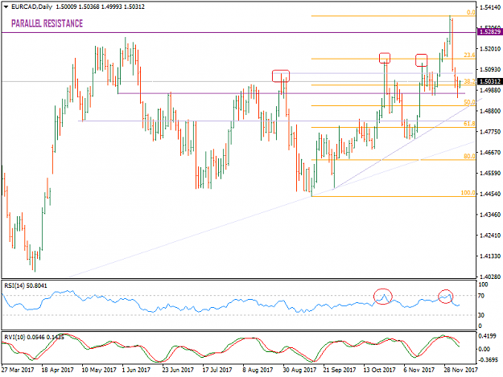Click the 17 Jul 2017 date label
Image resolution: width=503 pixels, height=377 pixels.
pos(216,370)
